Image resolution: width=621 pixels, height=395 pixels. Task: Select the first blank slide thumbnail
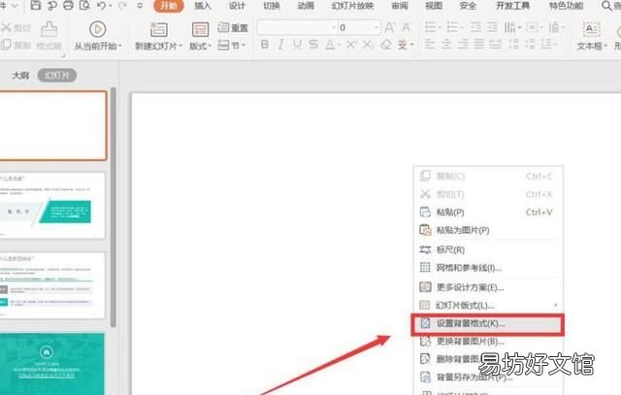point(52,125)
